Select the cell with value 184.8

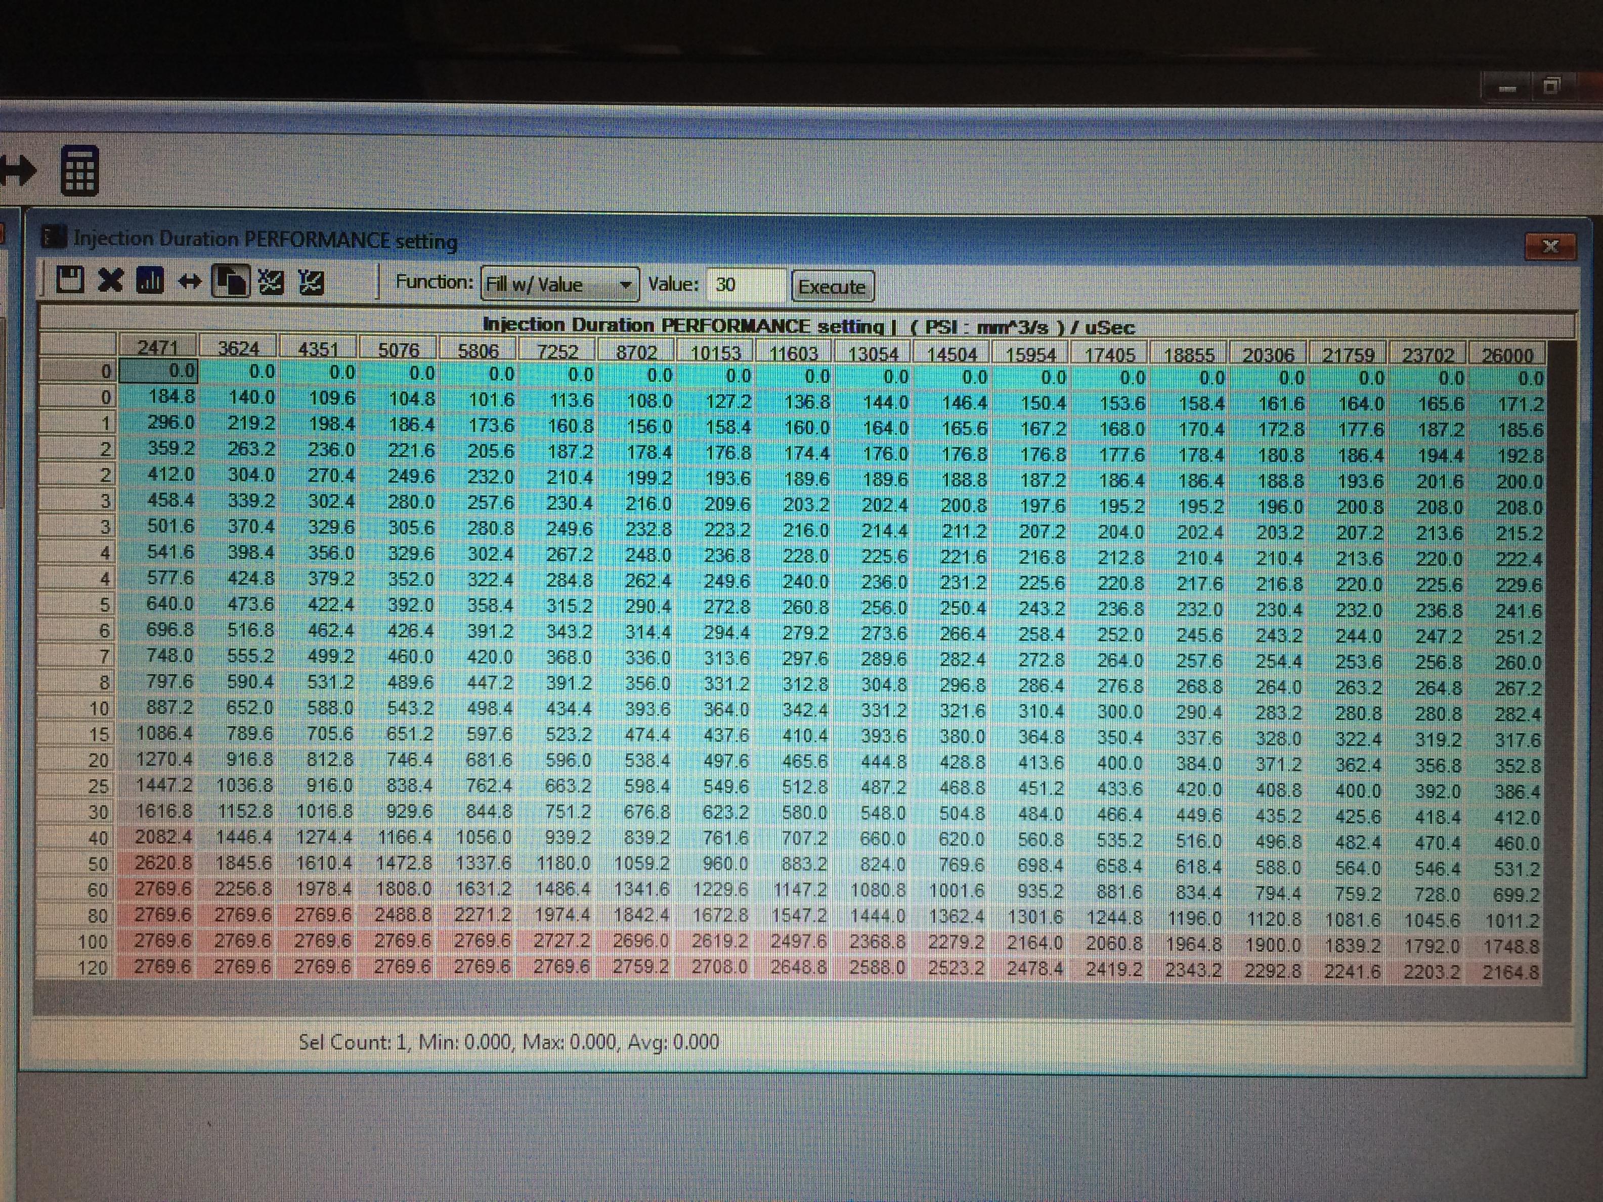[158, 396]
